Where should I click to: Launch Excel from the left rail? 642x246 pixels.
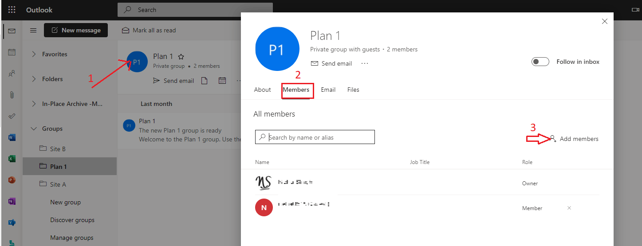coord(12,158)
